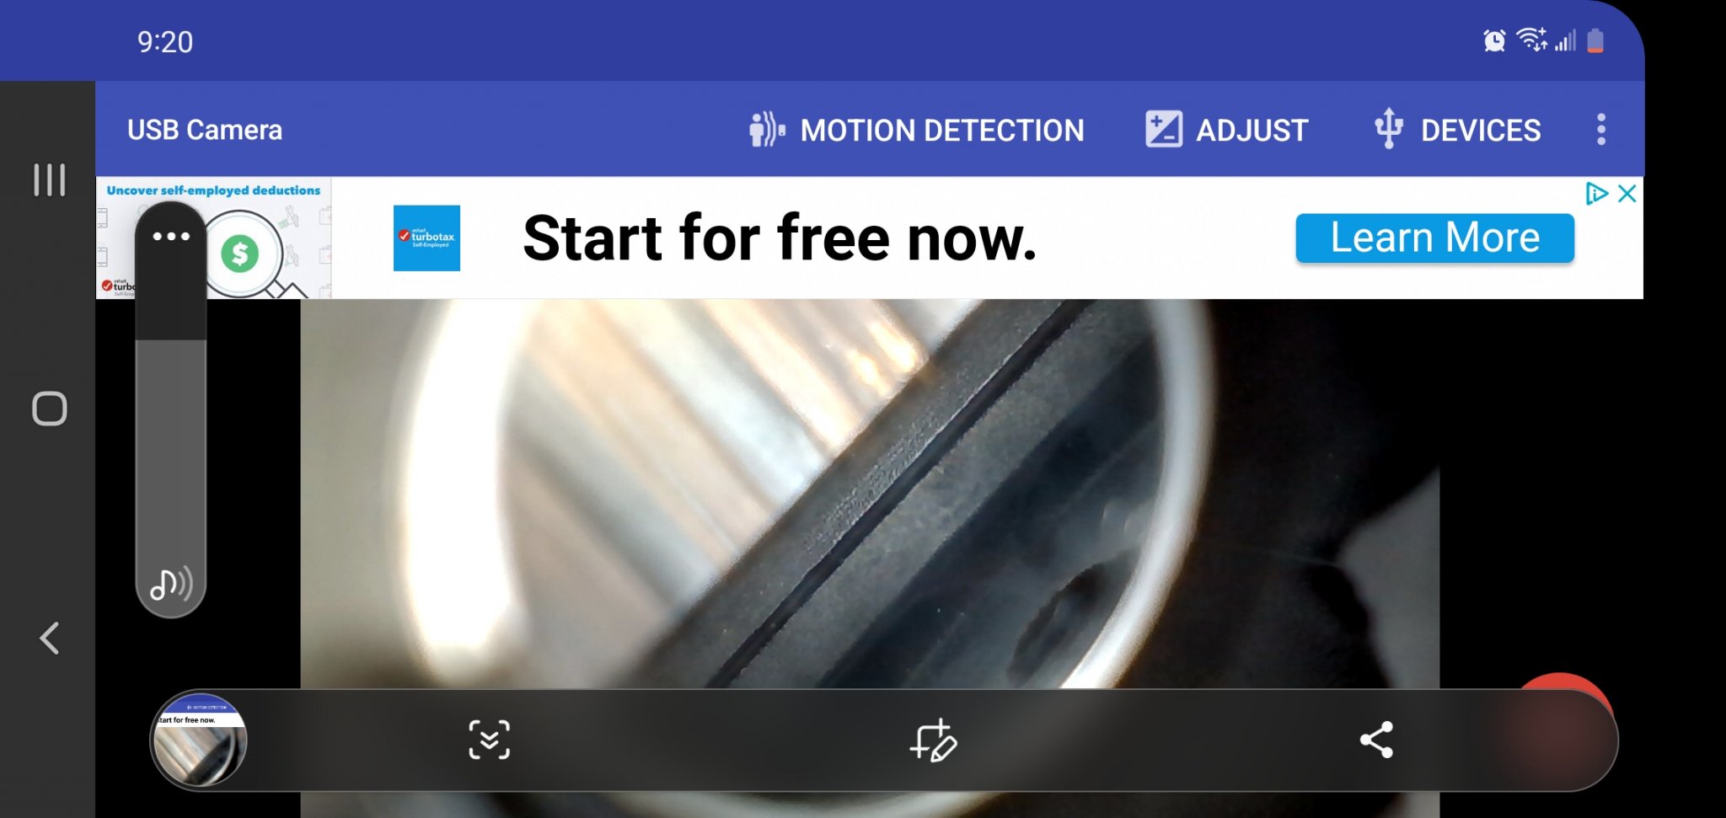This screenshot has height=818, width=1726.
Task: Tap the media volume sound icon
Action: tap(171, 583)
